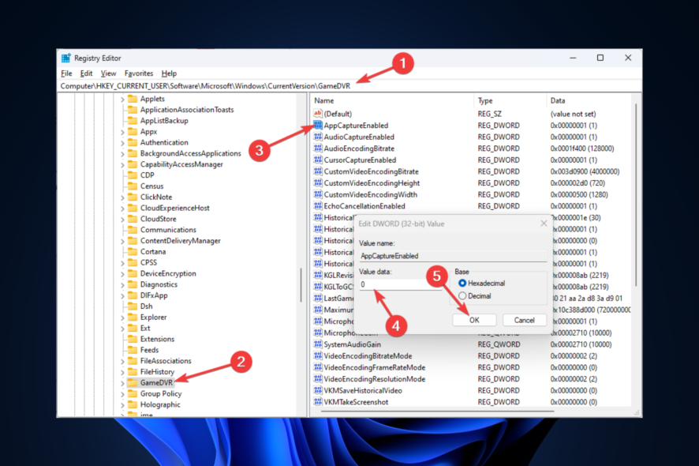699x466 pixels.
Task: Click the (Default) string value icon
Action: click(x=318, y=114)
